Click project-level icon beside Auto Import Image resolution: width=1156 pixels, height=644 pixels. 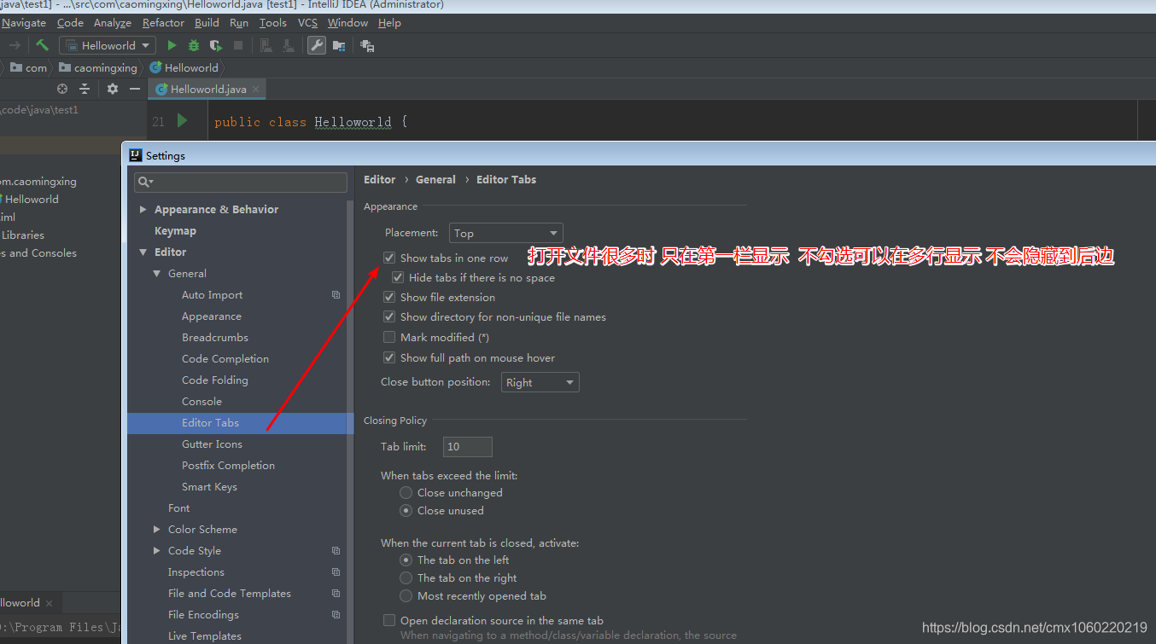tap(336, 295)
